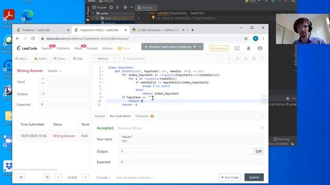Open PyCharm terminal panel gear icon
The image size is (330, 185).
point(288,98)
